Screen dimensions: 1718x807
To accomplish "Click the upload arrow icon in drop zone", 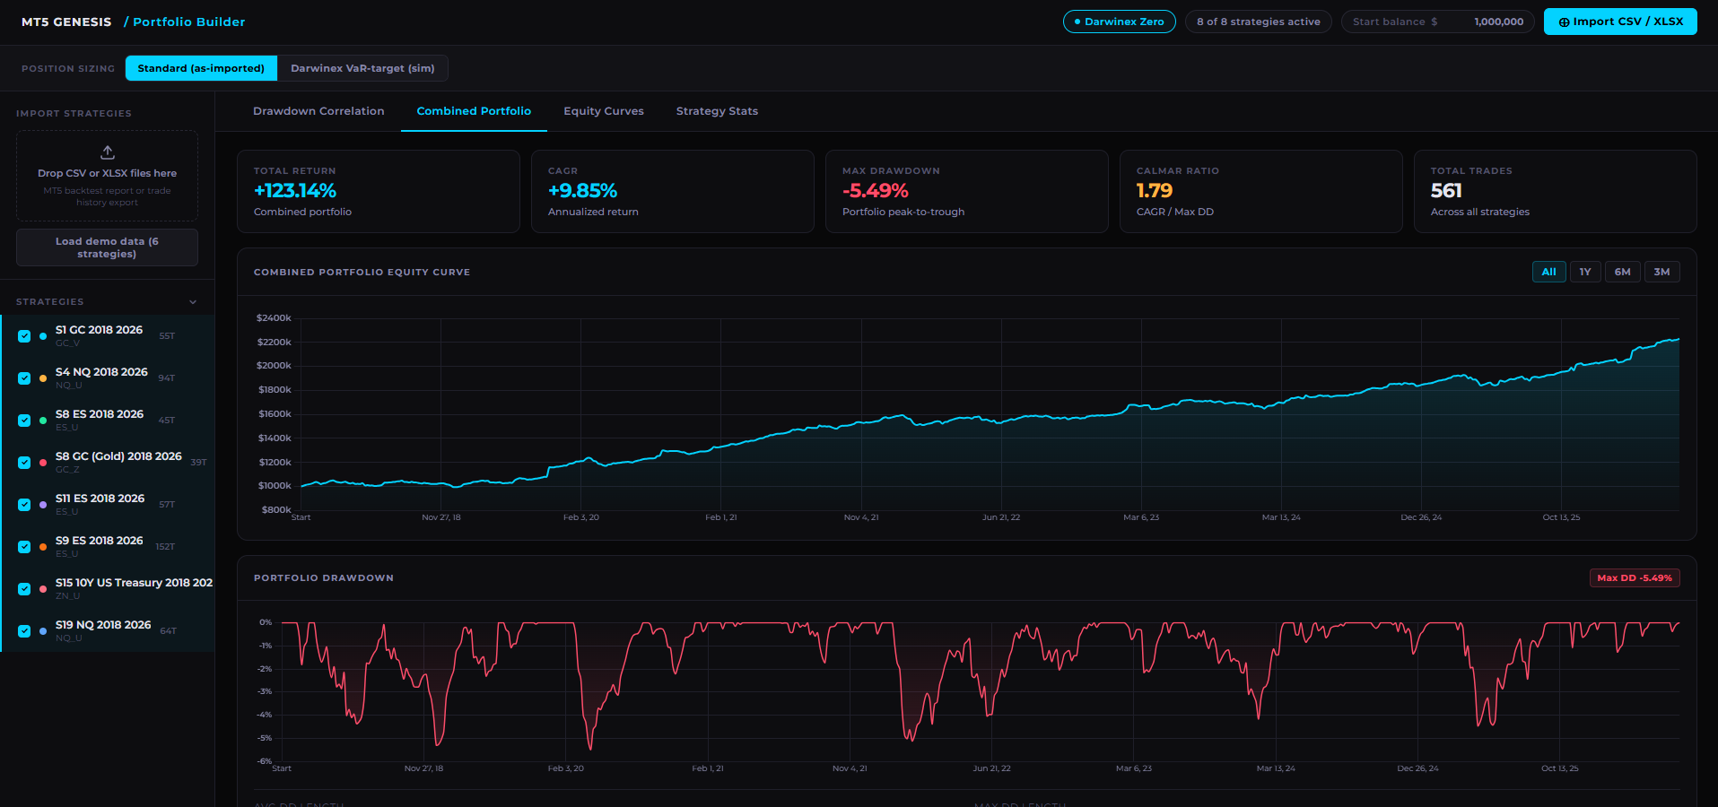I will point(107,152).
